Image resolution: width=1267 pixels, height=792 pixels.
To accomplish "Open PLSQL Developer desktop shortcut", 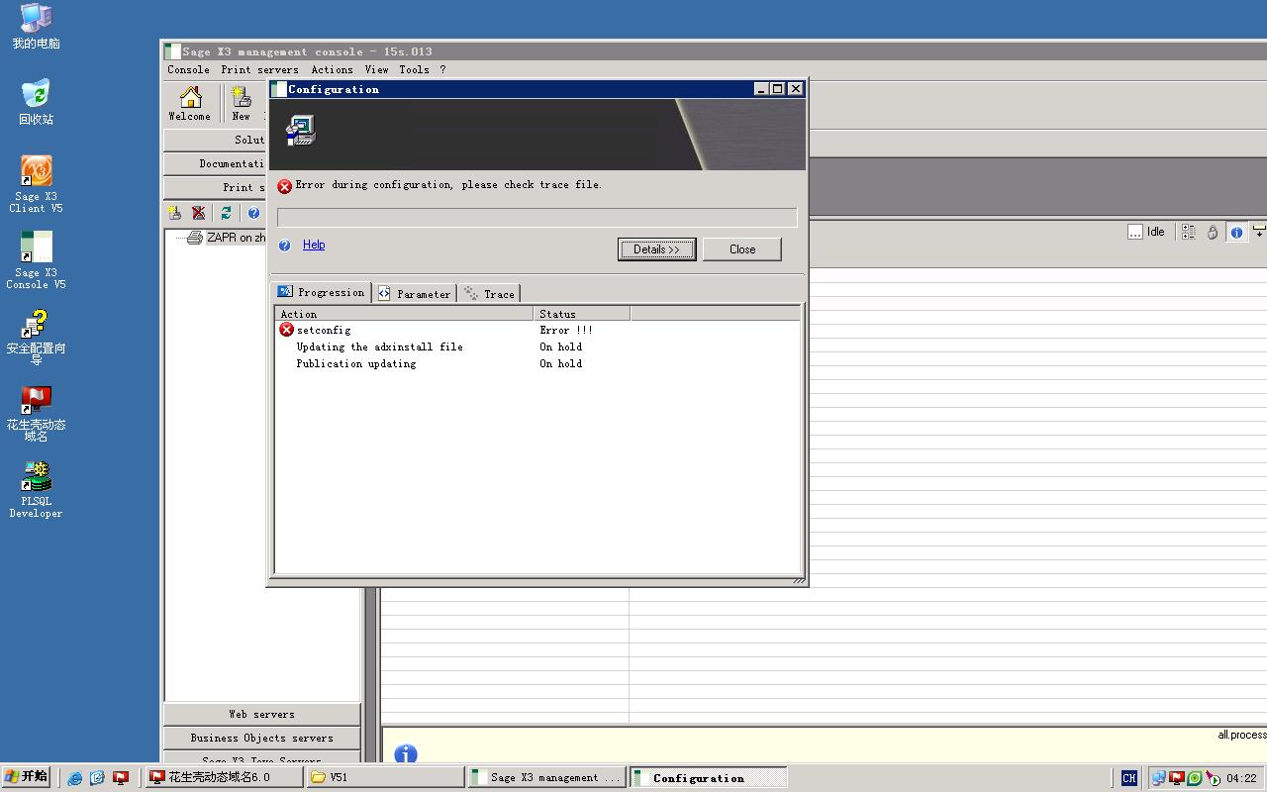I will tap(36, 488).
